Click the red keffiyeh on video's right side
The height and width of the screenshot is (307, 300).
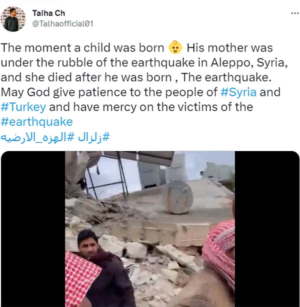tap(219, 253)
